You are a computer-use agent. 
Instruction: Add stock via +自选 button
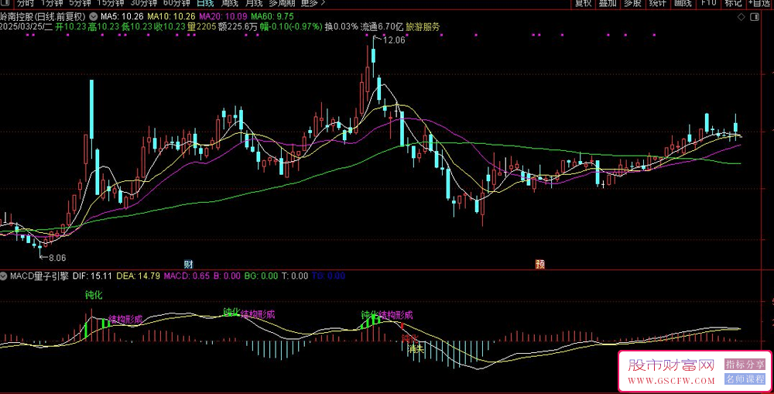click(x=759, y=3)
